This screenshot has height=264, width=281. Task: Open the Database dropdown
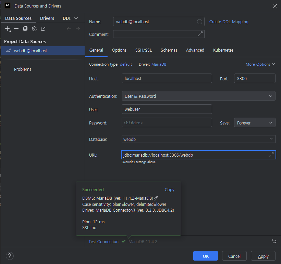click(198, 139)
